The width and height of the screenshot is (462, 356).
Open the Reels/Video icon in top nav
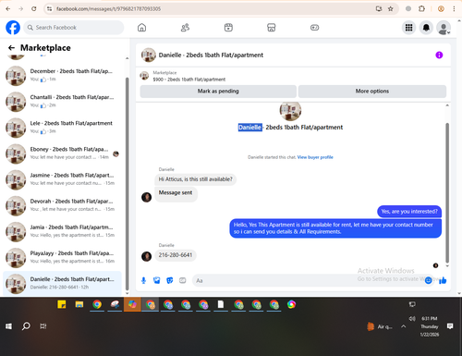click(228, 28)
